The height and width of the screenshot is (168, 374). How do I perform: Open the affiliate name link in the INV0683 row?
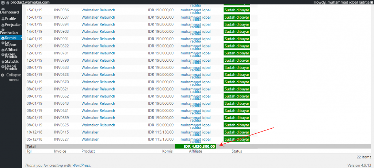coord(196,69)
